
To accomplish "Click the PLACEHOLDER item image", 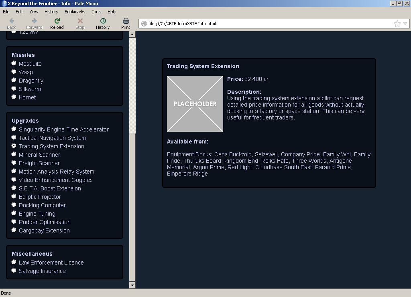I will (x=195, y=104).
